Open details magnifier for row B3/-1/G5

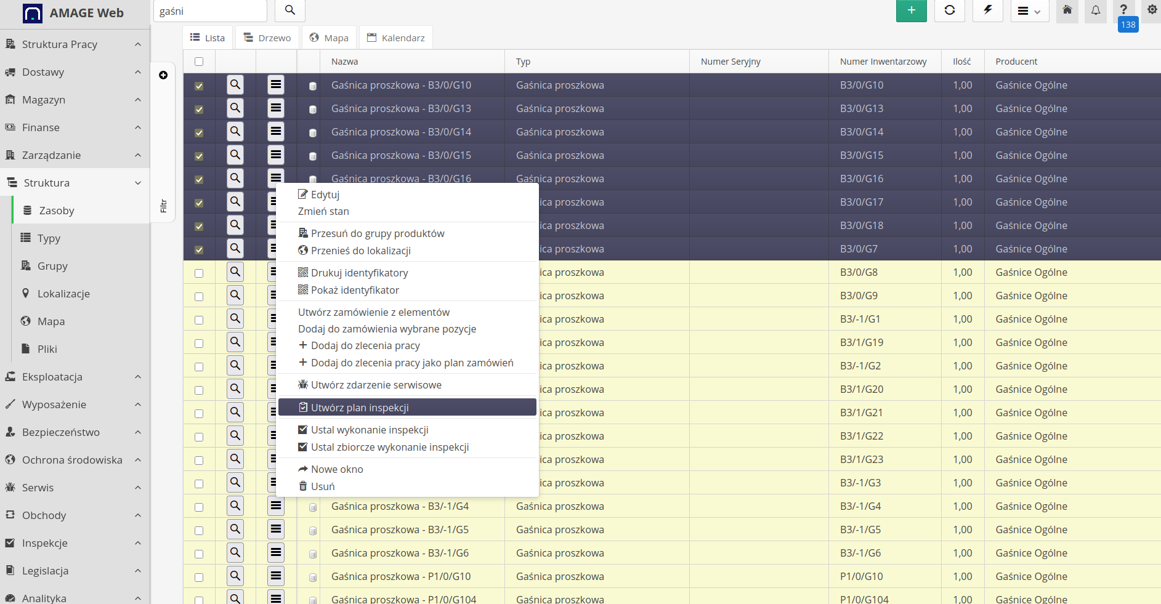point(235,529)
